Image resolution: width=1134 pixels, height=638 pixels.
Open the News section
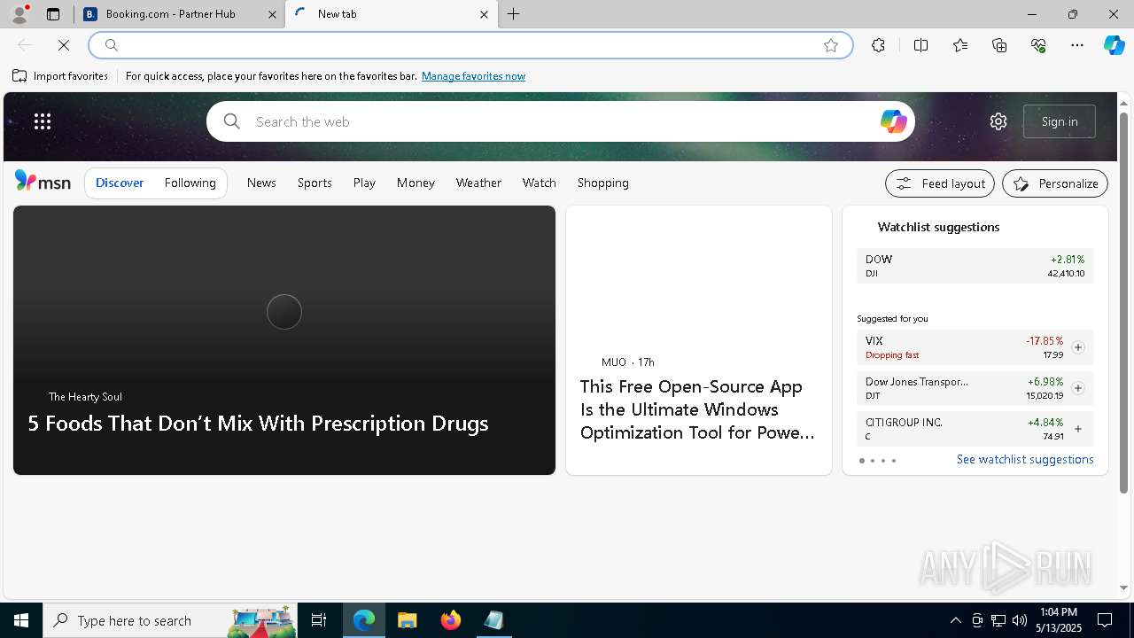pyautogui.click(x=261, y=183)
